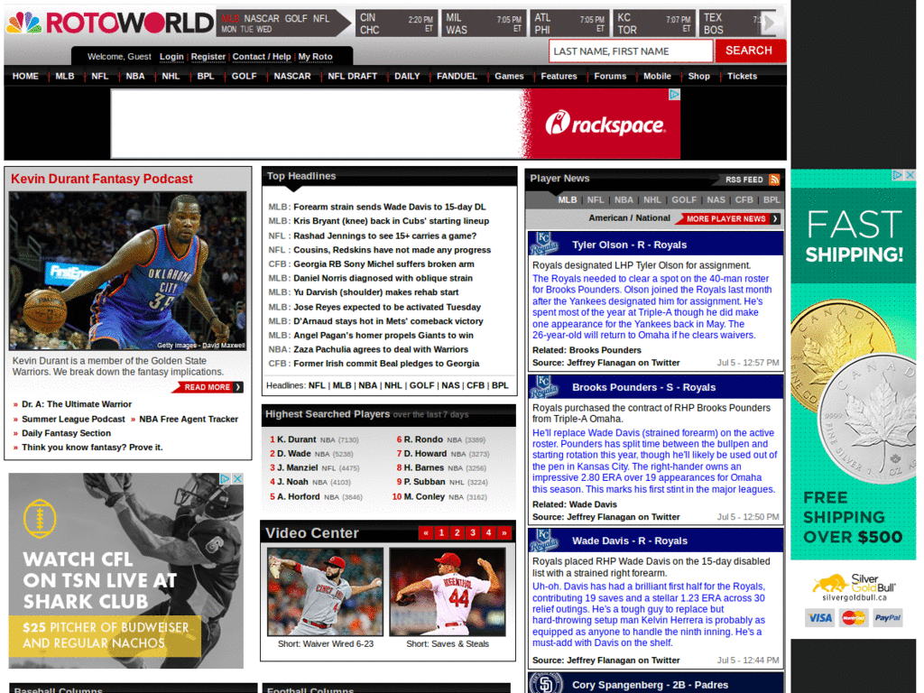Close the Silver Gold Bull side ad
924x693 pixels.
910,175
